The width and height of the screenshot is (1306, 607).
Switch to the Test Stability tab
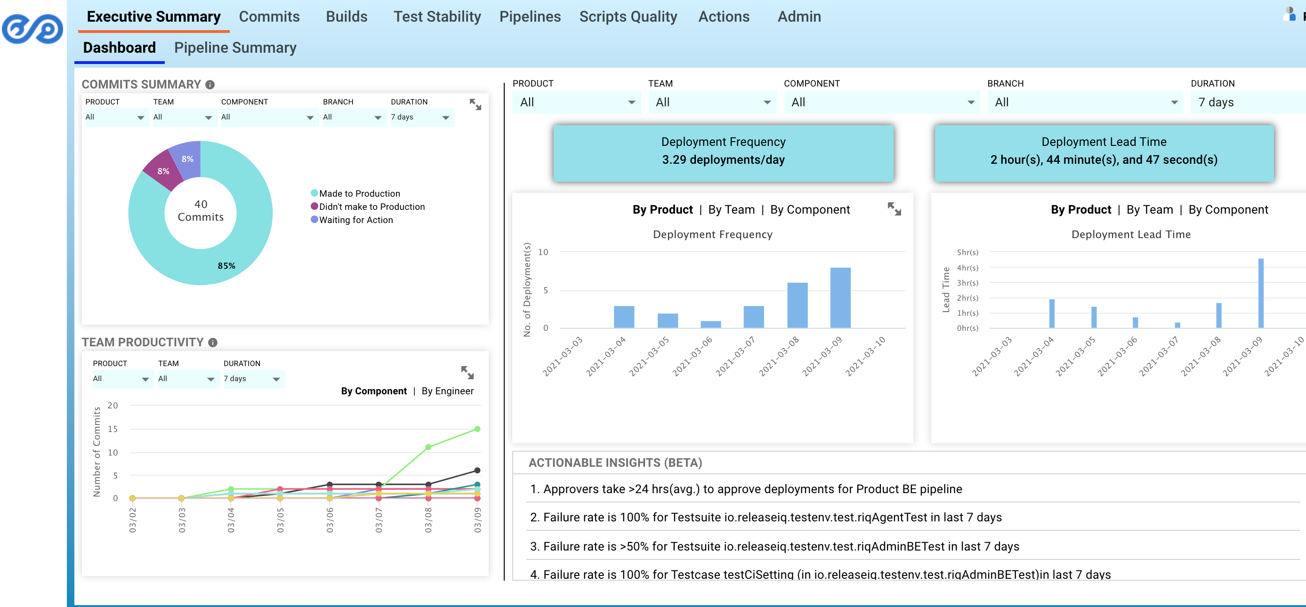tap(437, 17)
